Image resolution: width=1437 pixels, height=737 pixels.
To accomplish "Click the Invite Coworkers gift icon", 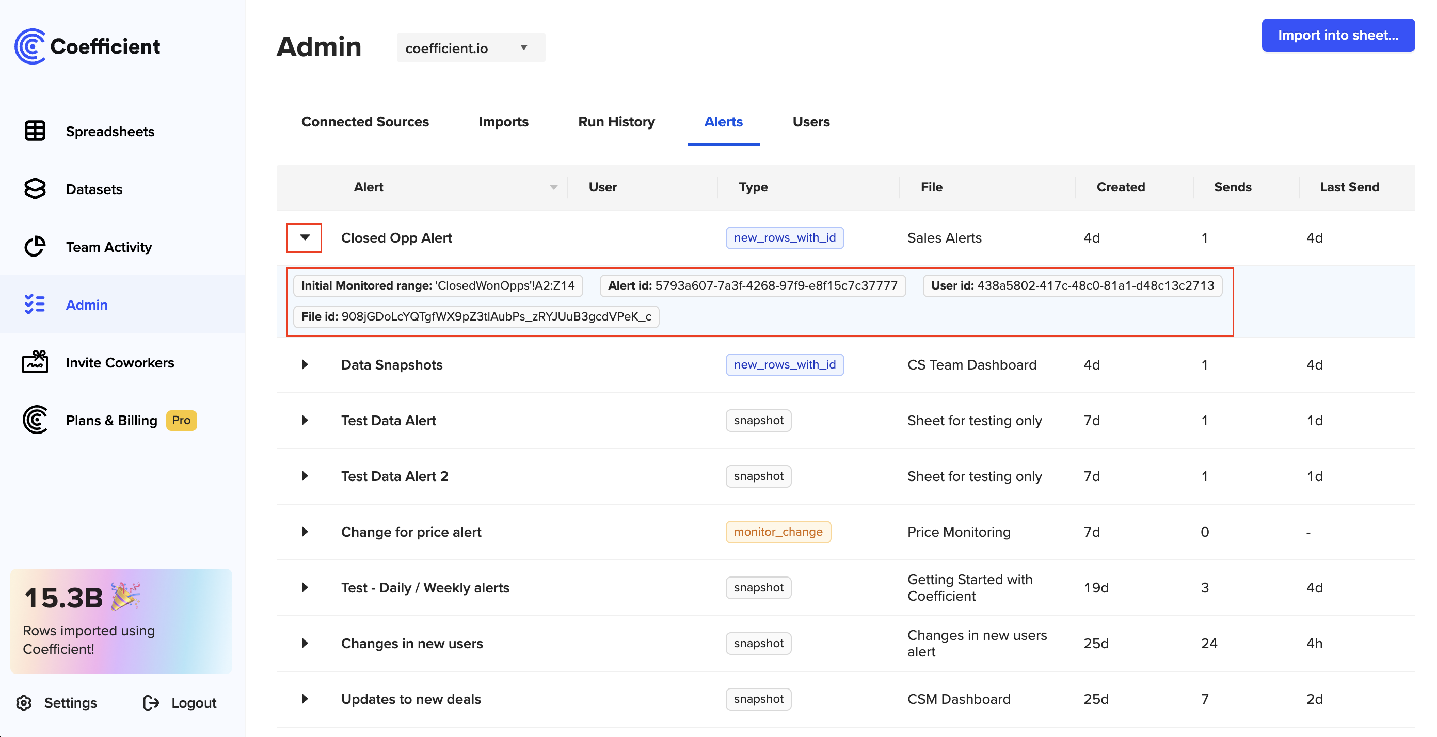I will pos(35,362).
